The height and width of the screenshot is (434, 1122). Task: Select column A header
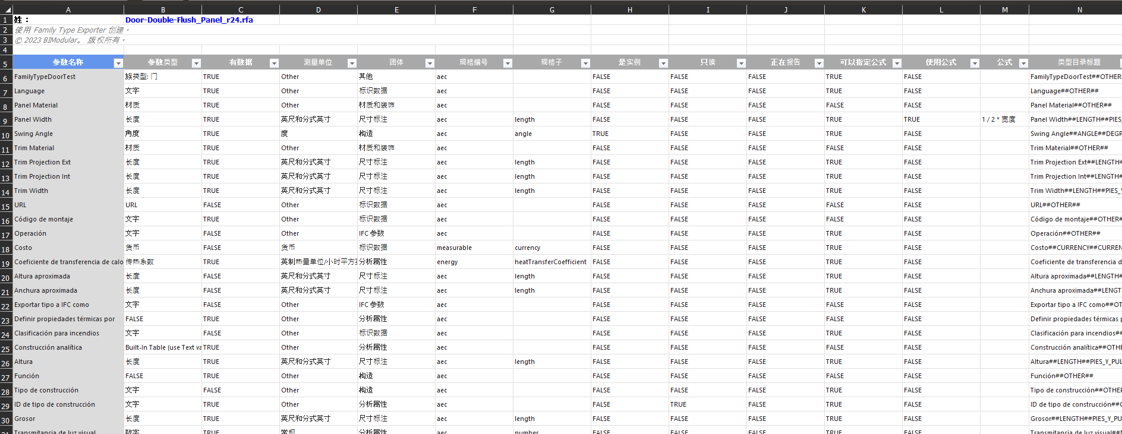coord(68,9)
